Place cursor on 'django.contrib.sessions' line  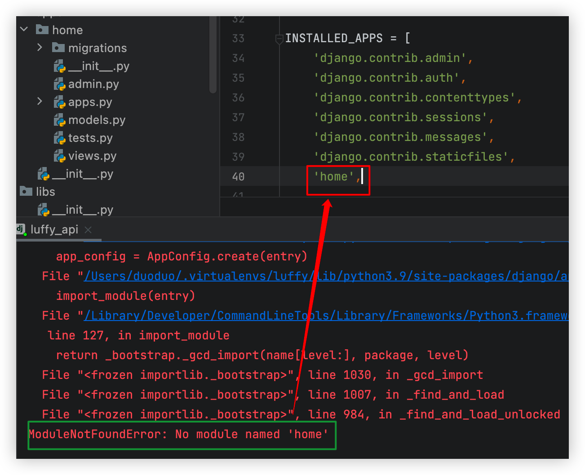tap(403, 118)
